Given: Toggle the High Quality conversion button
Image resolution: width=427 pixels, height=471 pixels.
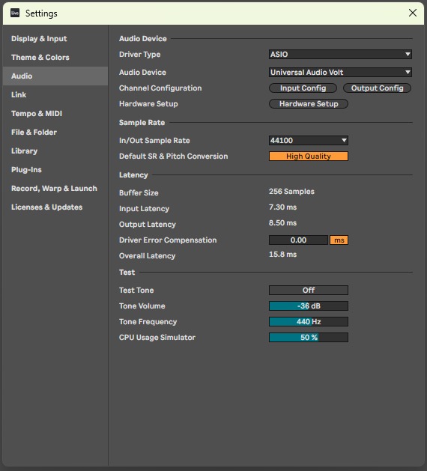Looking at the screenshot, I should click(309, 157).
